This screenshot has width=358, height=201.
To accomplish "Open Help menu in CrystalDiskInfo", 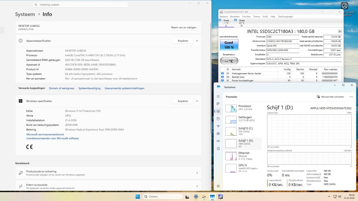I will pyautogui.click(x=273, y=16).
